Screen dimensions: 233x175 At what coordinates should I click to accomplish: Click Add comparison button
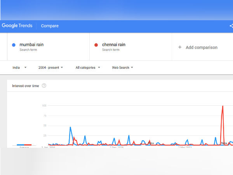coord(198,47)
